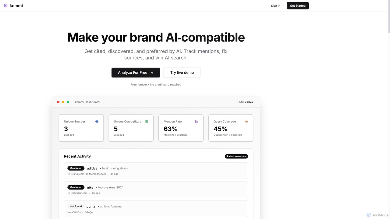Click the link icon beside letsrun.com
390x219 pixels.
pyautogui.click(x=69, y=174)
